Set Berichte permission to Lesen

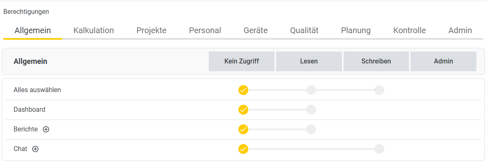click(311, 129)
